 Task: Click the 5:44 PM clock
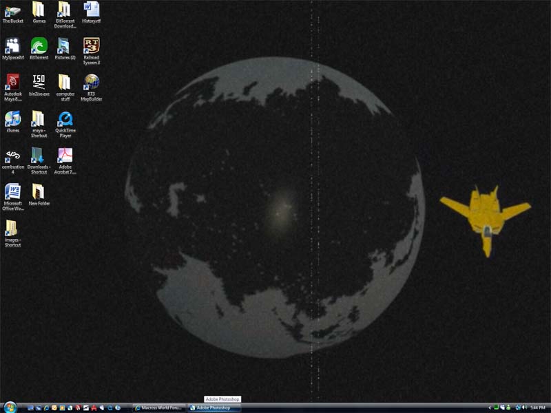tap(538, 407)
